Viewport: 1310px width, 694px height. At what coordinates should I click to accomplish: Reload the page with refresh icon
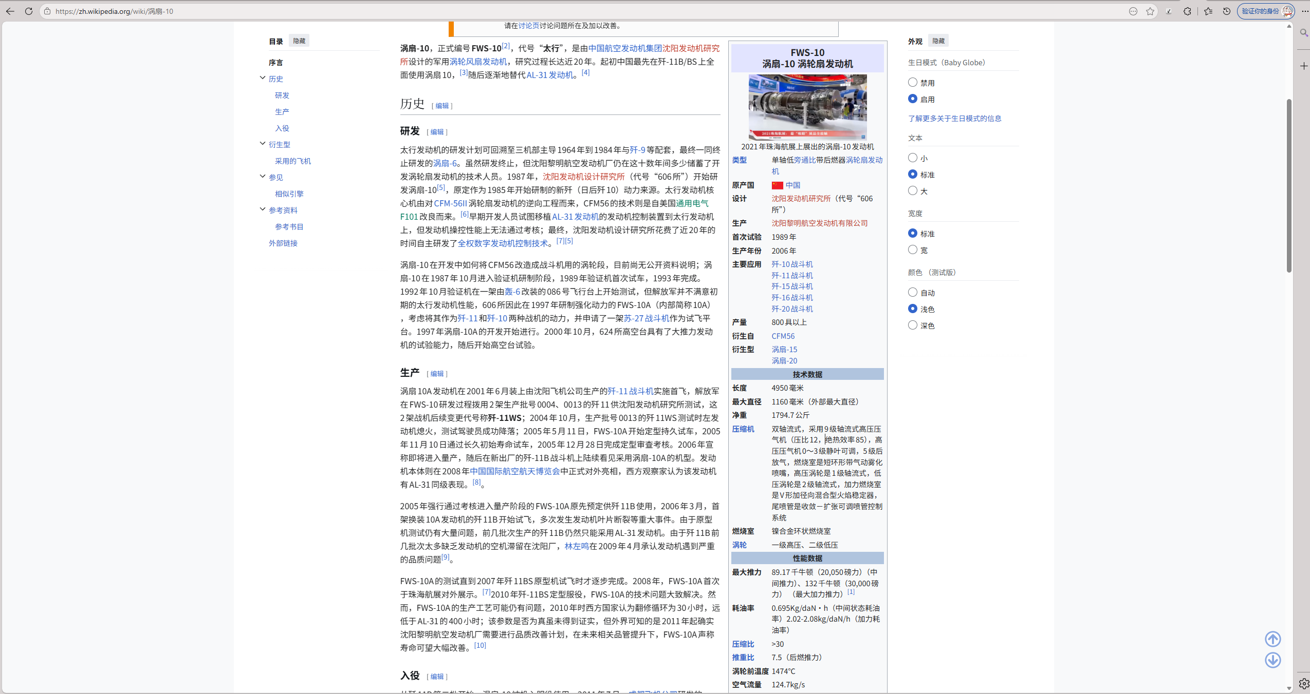coord(29,11)
